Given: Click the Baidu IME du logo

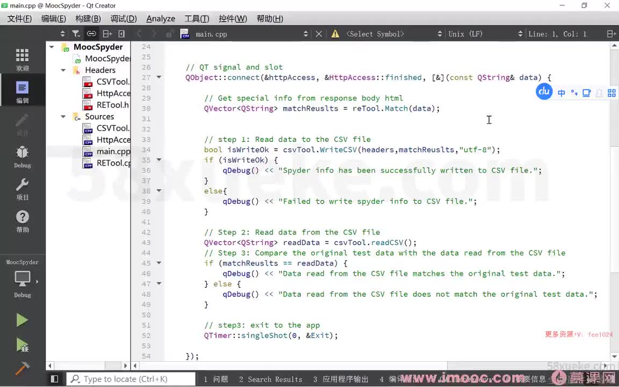Looking at the screenshot, I should [x=544, y=91].
